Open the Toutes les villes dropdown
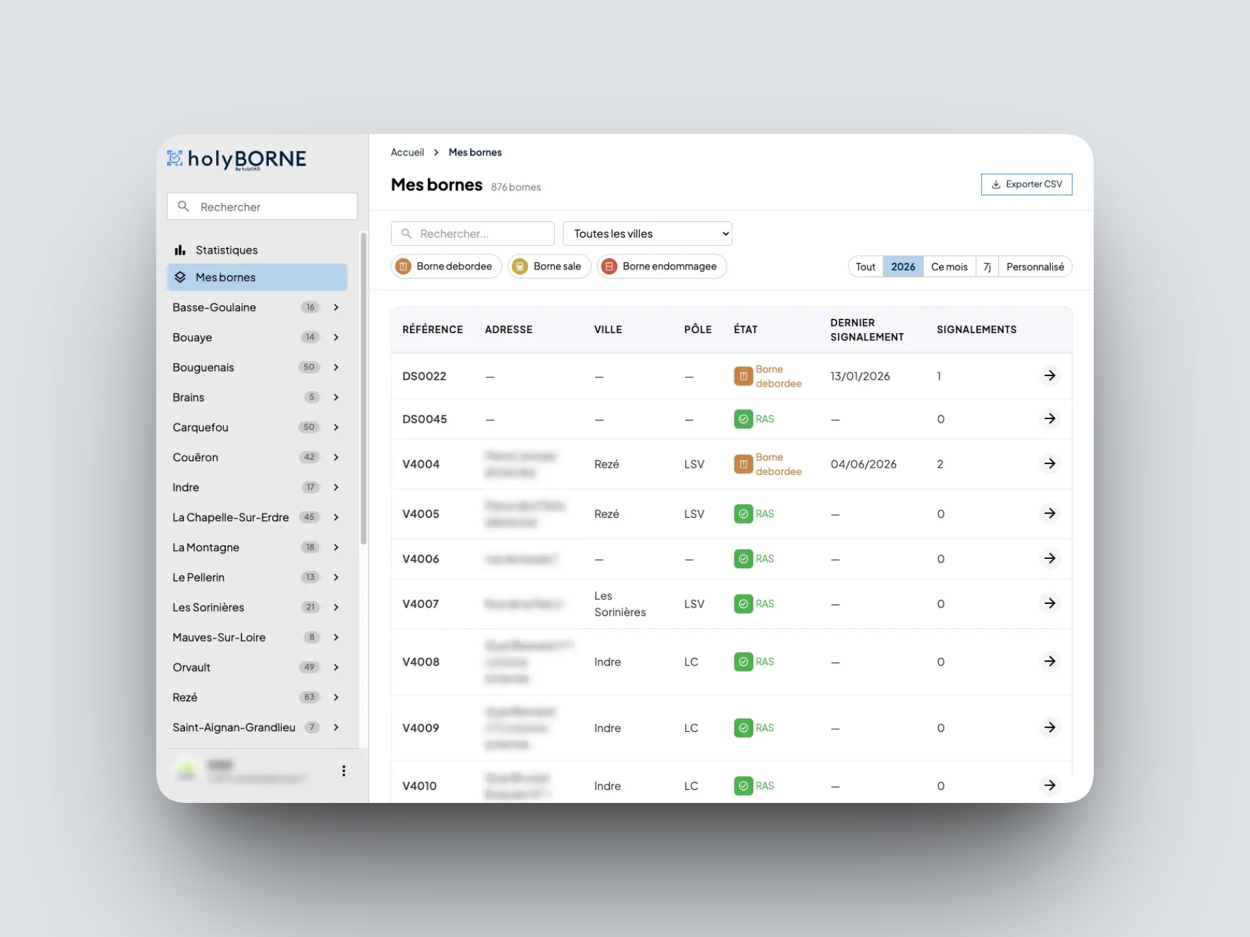This screenshot has width=1250, height=937. 647,234
